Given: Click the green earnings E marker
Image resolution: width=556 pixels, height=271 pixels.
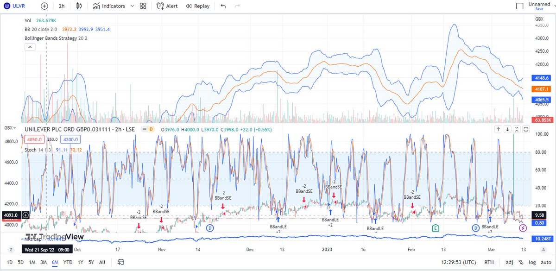Looking at the screenshot, I should 436,228.
